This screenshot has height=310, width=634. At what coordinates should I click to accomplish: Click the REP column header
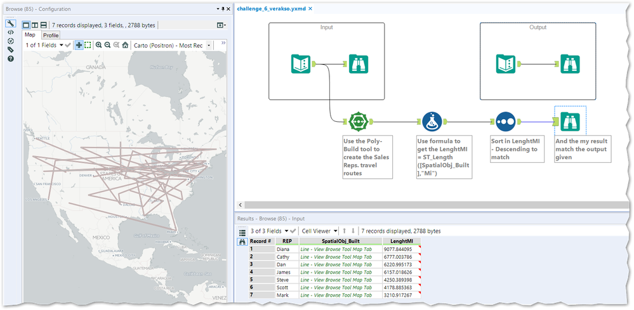pyautogui.click(x=287, y=241)
